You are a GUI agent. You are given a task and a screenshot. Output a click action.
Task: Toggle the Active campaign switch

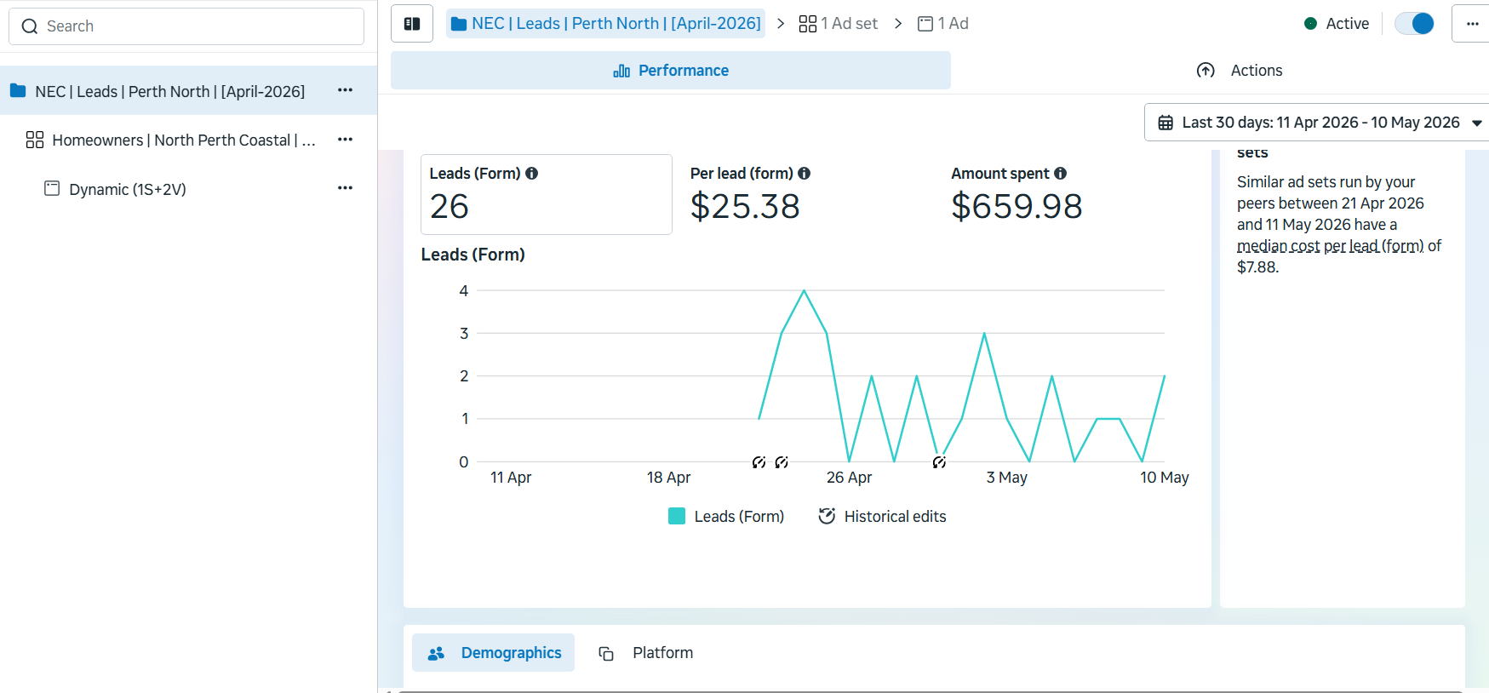pos(1414,24)
